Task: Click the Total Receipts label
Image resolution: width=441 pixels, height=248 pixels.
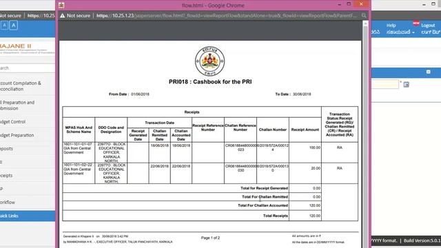Action: coord(276,216)
